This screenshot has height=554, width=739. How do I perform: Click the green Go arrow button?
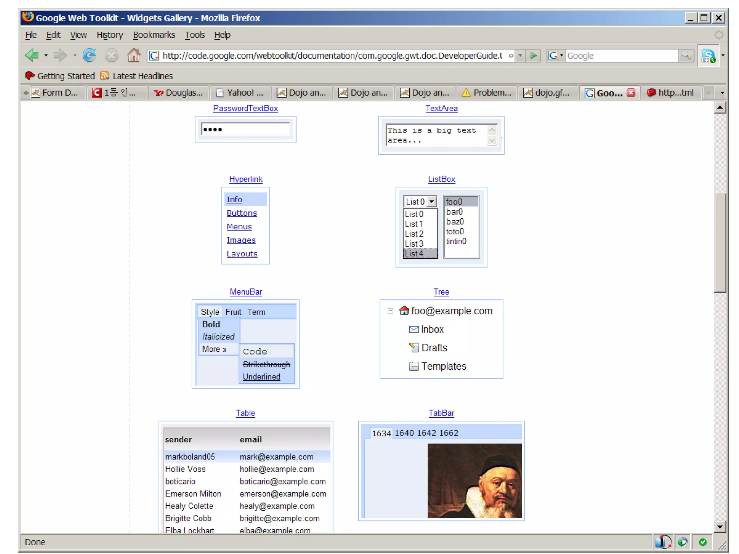coord(533,56)
